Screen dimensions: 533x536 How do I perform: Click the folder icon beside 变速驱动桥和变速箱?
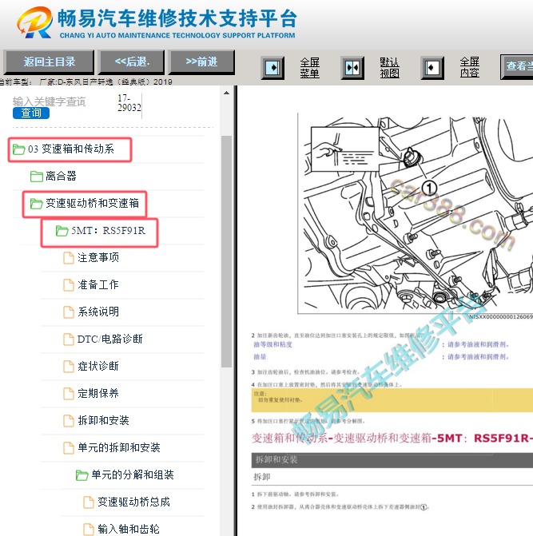click(x=36, y=204)
